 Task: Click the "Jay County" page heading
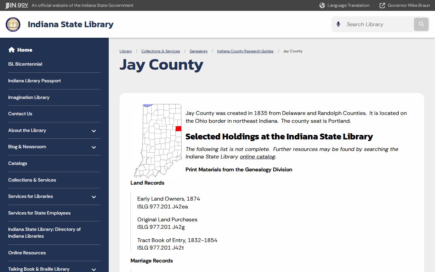click(161, 65)
